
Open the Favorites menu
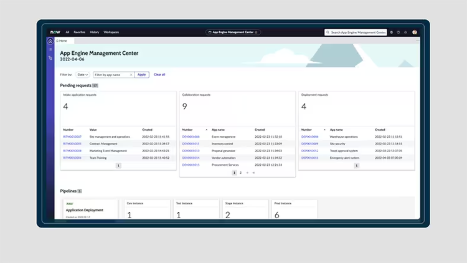(79, 32)
